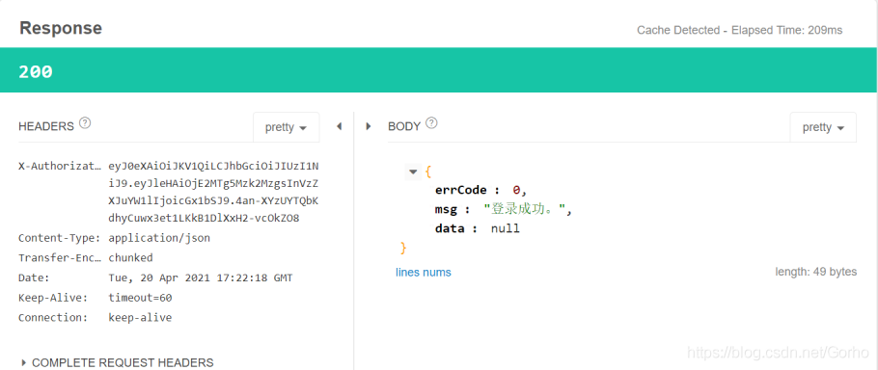The image size is (878, 370).
Task: Toggle the lines nums link
Action: click(x=424, y=272)
